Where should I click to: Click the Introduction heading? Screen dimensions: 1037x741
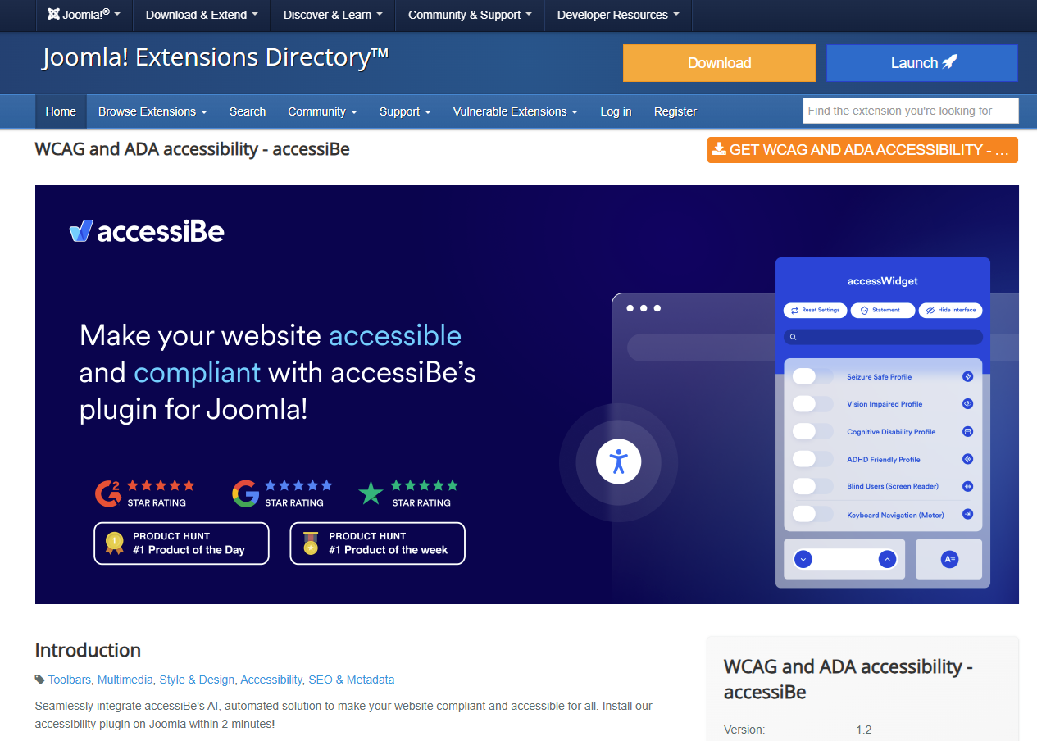[x=88, y=650]
